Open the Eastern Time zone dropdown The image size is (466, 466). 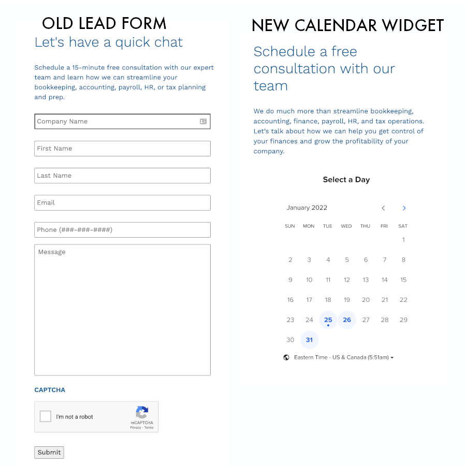pyautogui.click(x=344, y=357)
